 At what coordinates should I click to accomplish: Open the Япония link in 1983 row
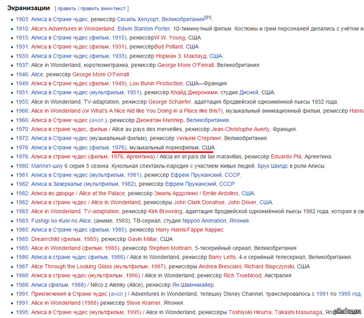pos(239,221)
